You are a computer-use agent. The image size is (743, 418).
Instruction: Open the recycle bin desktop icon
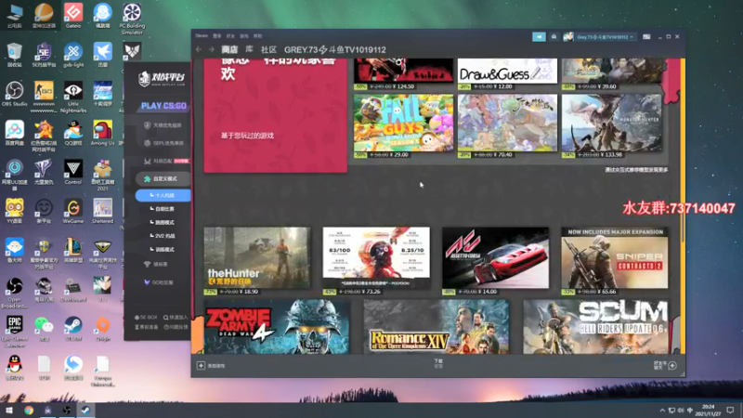15,55
